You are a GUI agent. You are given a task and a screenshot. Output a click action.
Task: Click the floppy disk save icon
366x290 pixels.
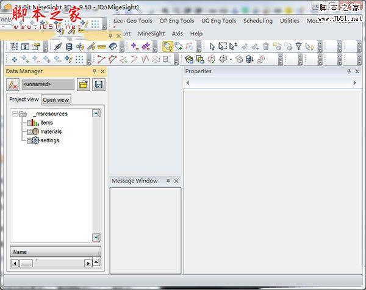tap(98, 85)
